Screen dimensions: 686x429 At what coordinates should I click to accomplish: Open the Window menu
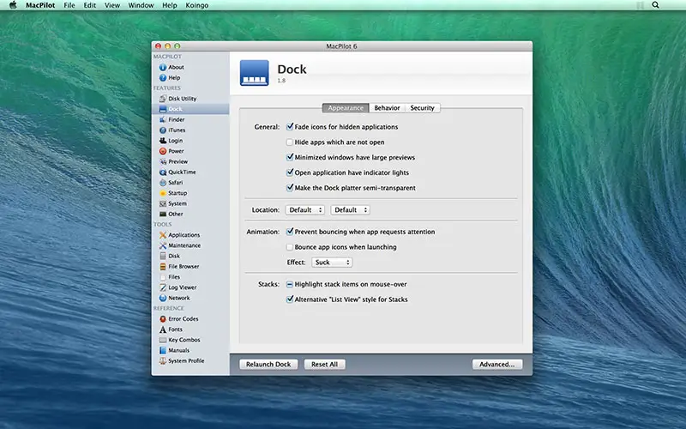click(x=141, y=5)
